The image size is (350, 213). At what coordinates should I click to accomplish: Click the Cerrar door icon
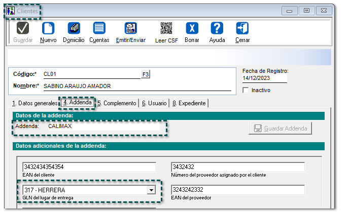(x=242, y=29)
